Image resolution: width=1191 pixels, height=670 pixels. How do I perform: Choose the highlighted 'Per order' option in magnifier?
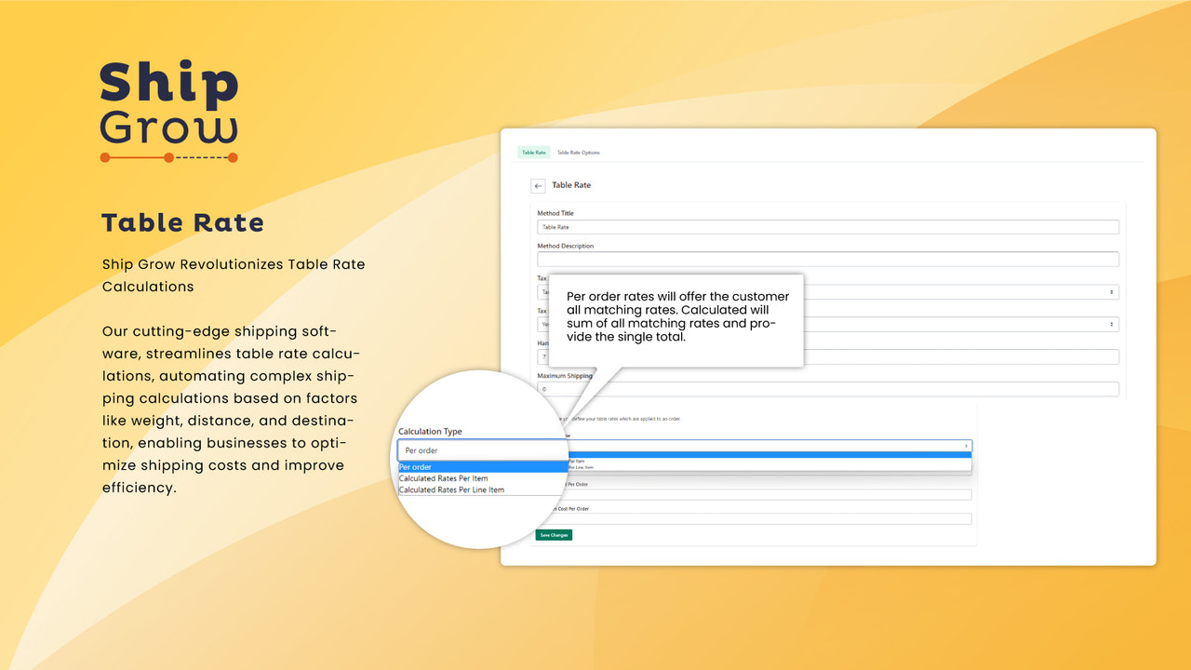pyautogui.click(x=482, y=467)
